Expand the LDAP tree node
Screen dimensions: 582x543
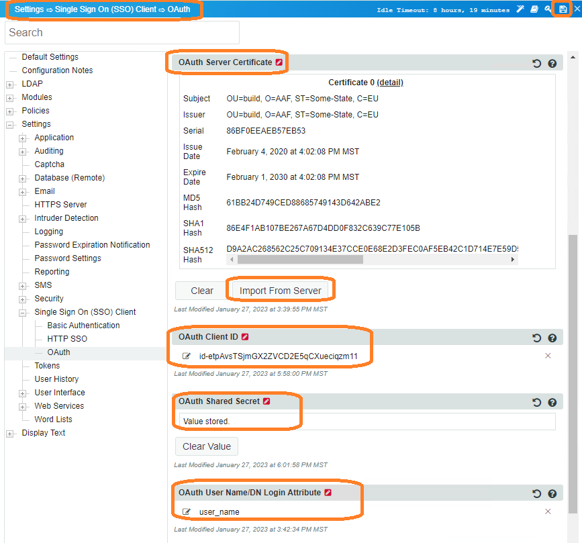click(9, 83)
